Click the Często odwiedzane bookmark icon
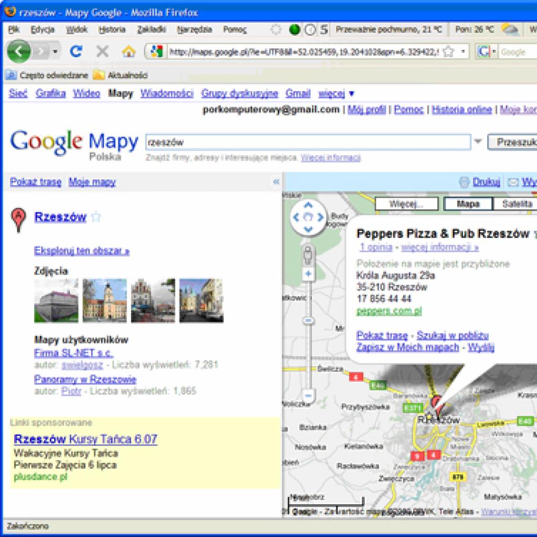 (x=12, y=75)
